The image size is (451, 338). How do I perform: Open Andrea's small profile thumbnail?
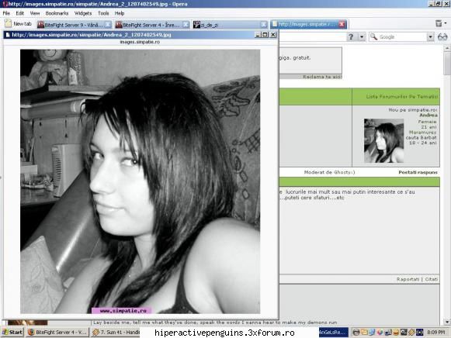point(383,141)
